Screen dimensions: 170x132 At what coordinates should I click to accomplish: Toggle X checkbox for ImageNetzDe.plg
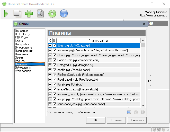[x=50, y=89]
